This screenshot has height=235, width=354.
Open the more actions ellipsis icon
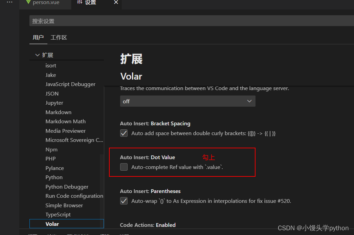[9, 2]
